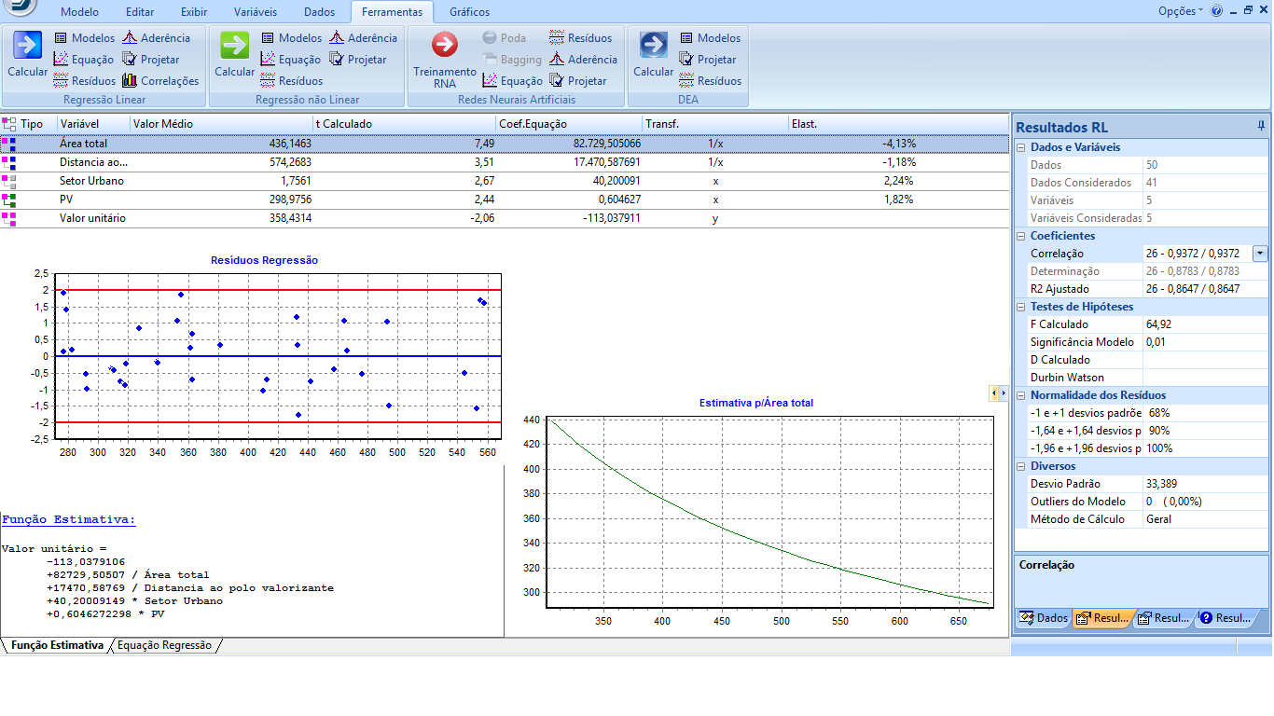Image resolution: width=1274 pixels, height=716 pixels.
Task: Collapse the Dados e Variáveis section
Action: click(1021, 147)
